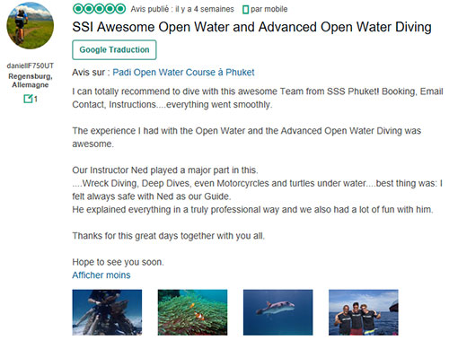Click the second green rating bubble
This screenshot has width=449, height=340.
tap(89, 9)
